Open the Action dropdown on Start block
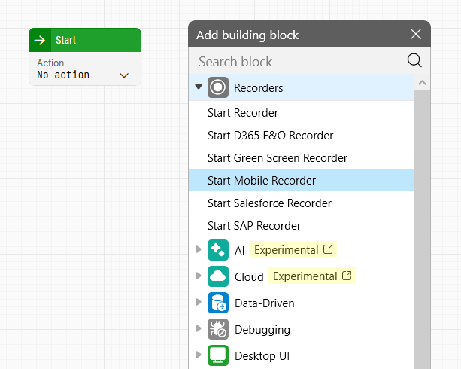 tap(124, 75)
